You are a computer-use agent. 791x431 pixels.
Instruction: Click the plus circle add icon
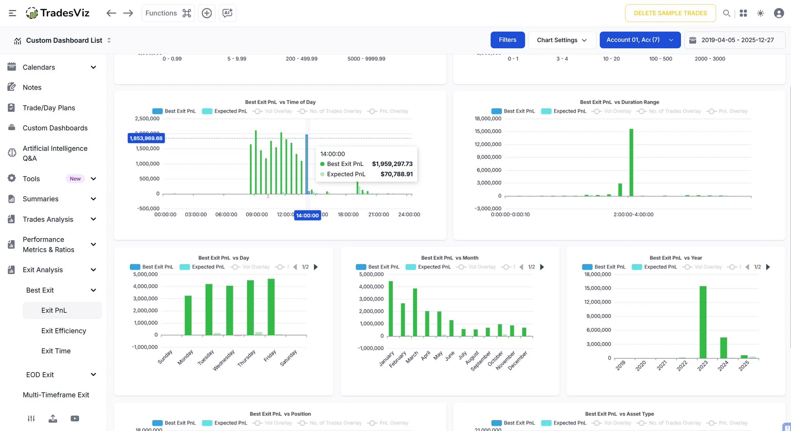[207, 13]
